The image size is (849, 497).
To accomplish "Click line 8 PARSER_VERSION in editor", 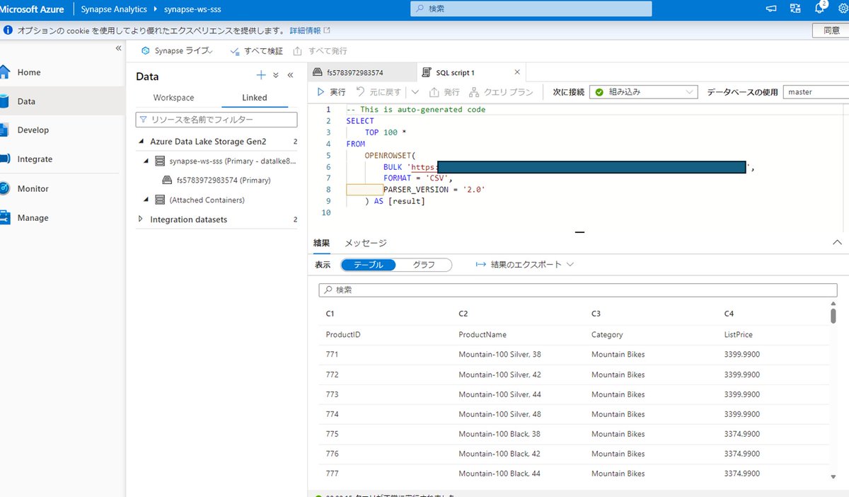I will click(x=434, y=189).
